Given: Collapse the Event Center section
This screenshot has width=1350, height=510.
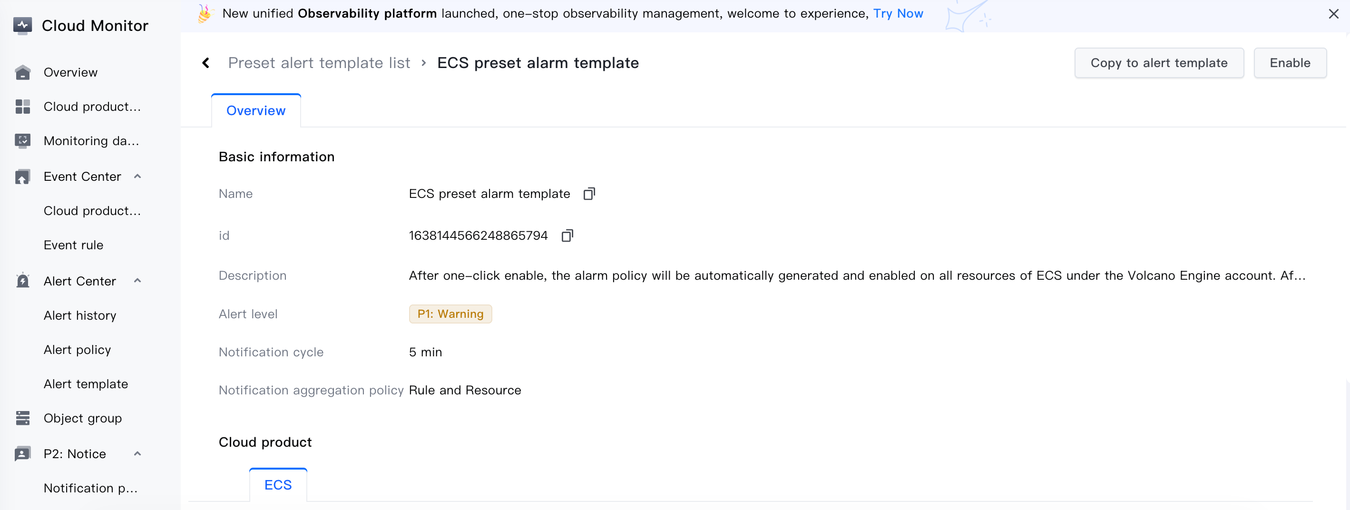Looking at the screenshot, I should click(x=137, y=177).
